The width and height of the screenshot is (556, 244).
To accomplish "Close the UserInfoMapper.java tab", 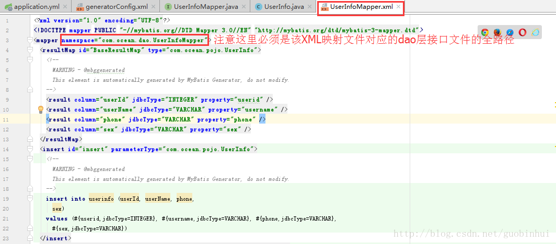I will click(243, 7).
